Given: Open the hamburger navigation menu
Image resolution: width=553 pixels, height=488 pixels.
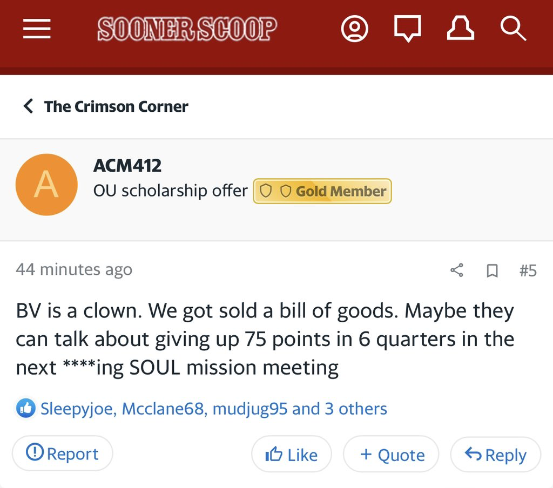Looking at the screenshot, I should click(x=37, y=29).
